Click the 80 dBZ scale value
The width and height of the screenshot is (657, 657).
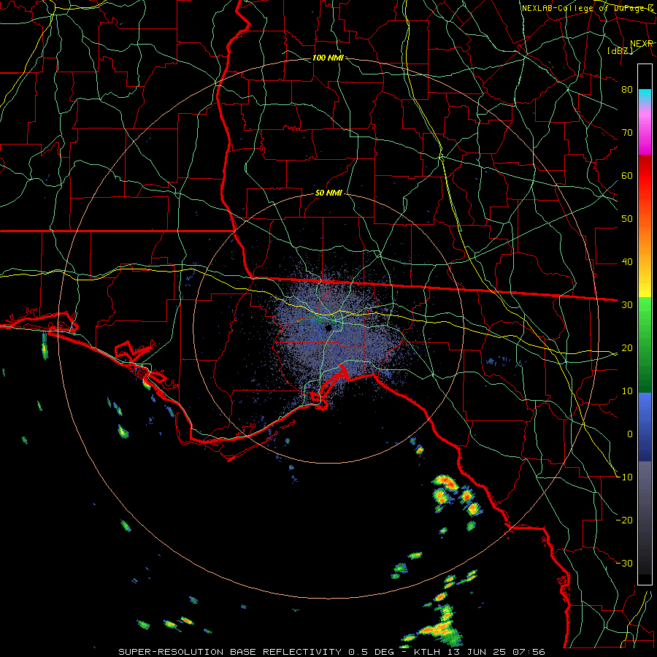[627, 89]
